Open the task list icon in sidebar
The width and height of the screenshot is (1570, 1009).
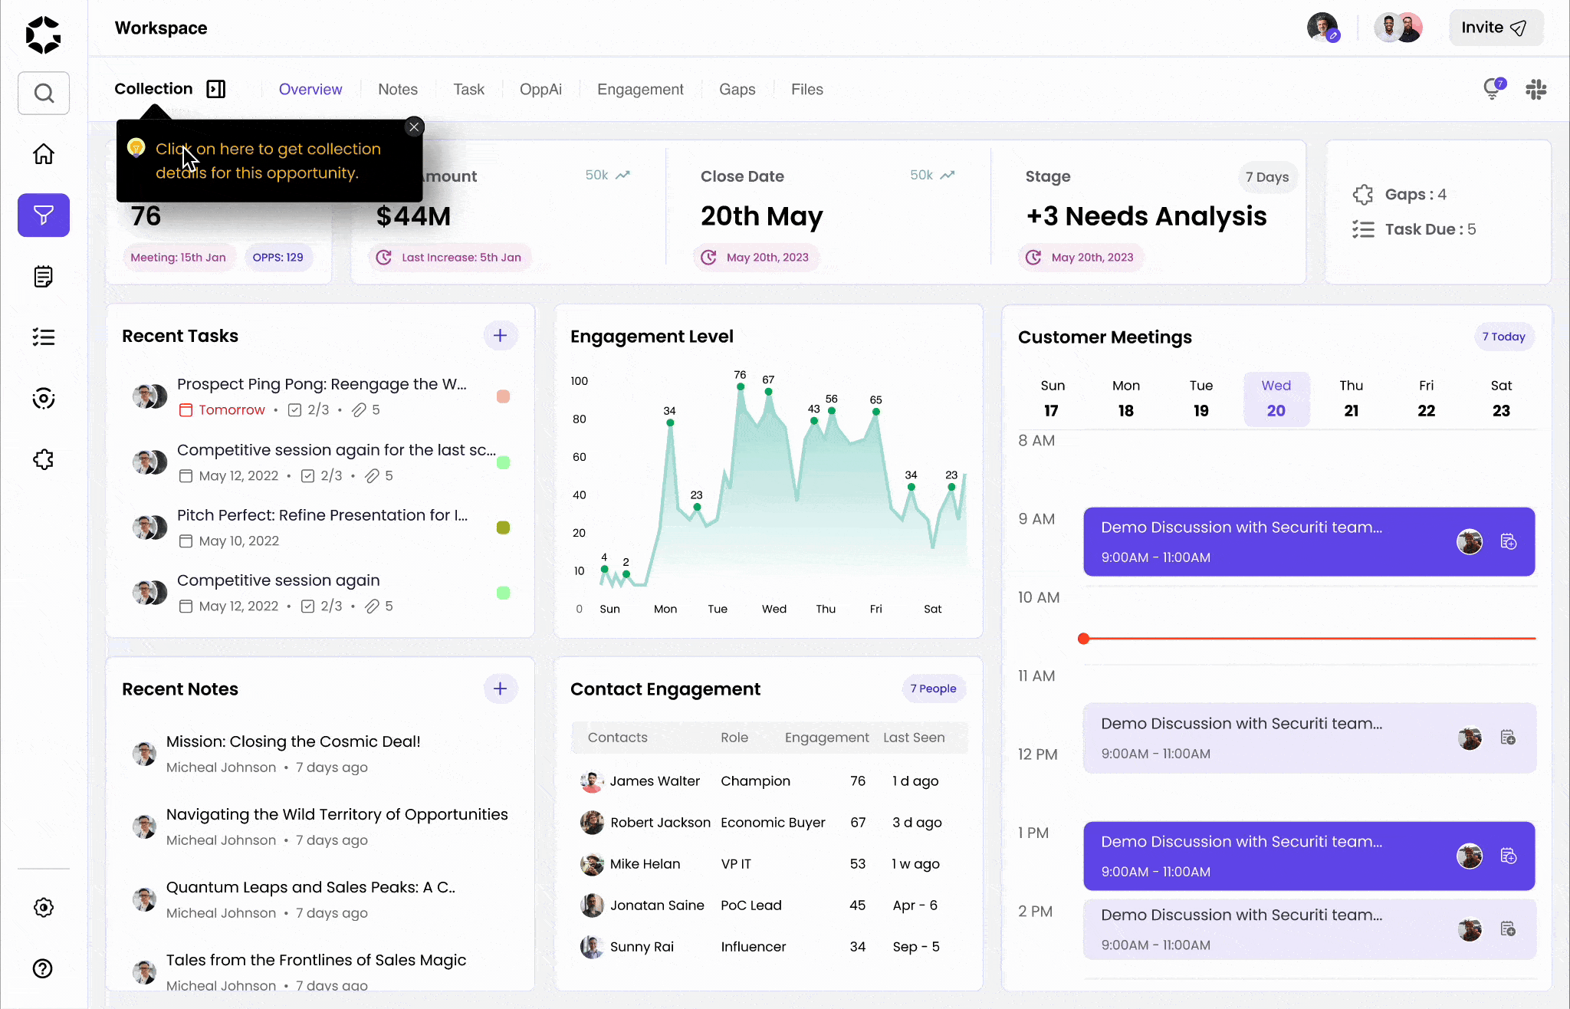44,337
